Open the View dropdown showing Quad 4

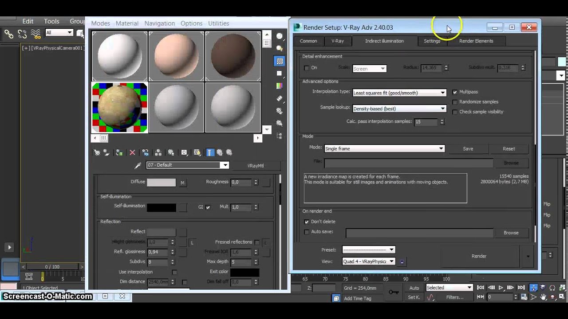pos(368,261)
